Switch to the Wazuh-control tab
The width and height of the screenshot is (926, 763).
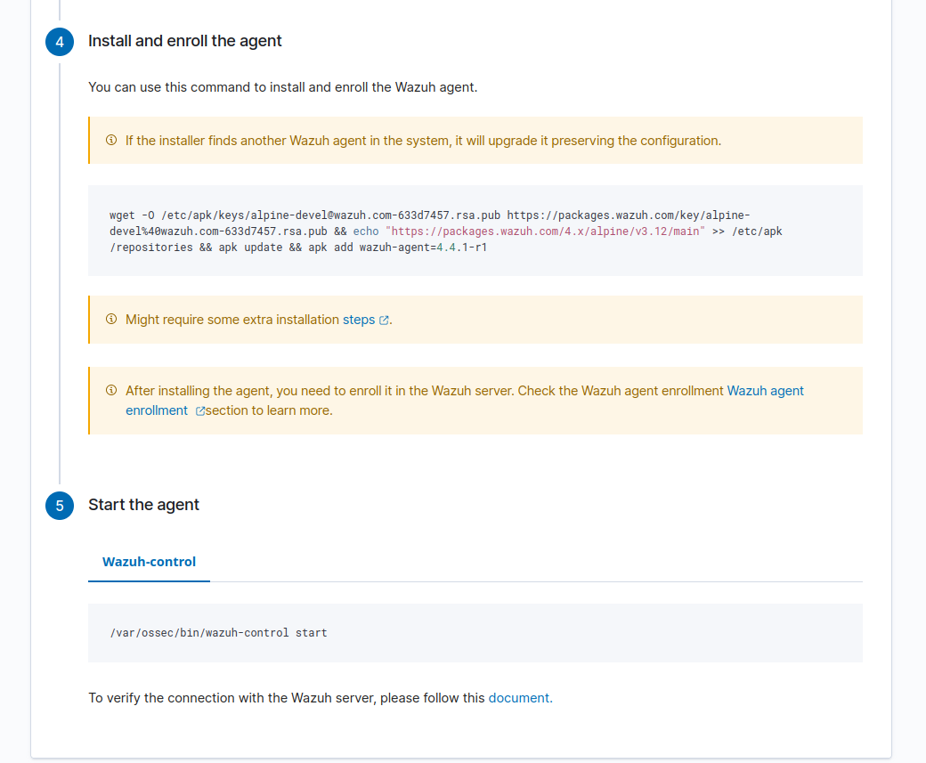pyautogui.click(x=149, y=562)
